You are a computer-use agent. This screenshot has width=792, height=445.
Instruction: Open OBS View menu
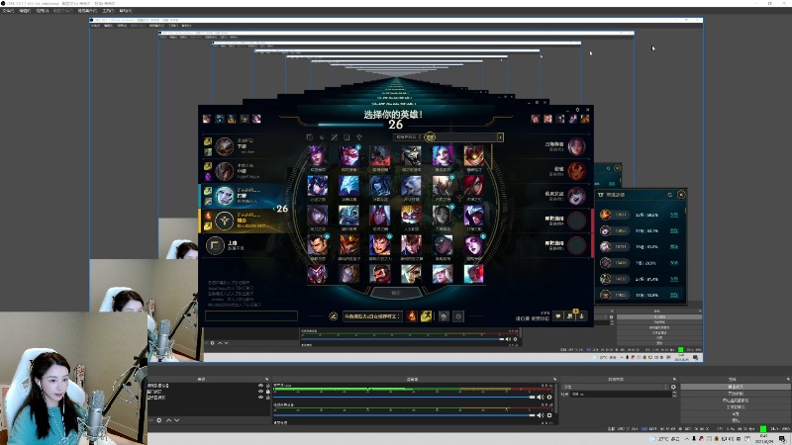coord(43,11)
